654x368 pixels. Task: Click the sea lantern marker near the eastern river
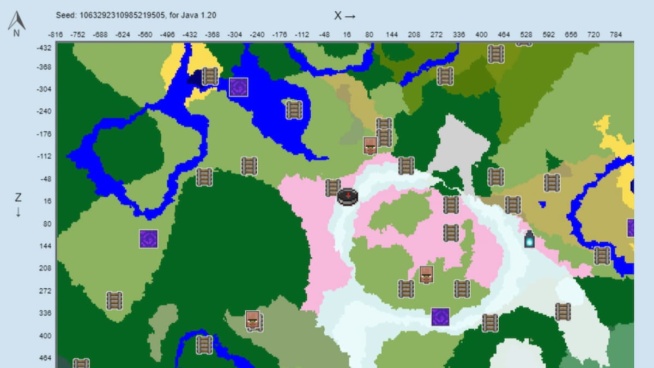click(x=529, y=239)
